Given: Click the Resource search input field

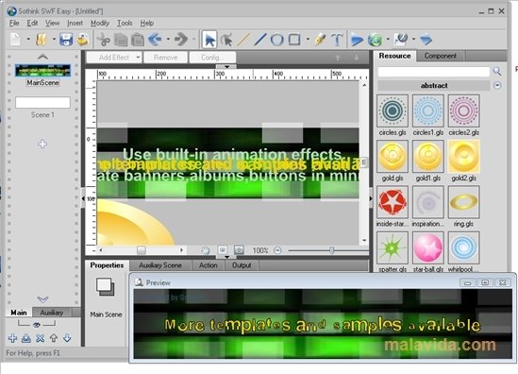Looking at the screenshot, I should 434,72.
